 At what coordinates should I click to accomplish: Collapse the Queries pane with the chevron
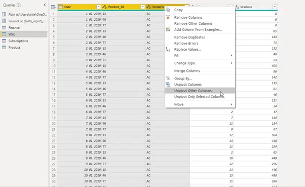45,5
